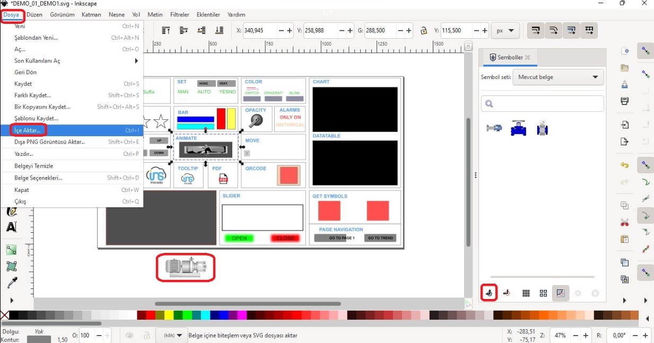The width and height of the screenshot is (654, 343).
Task: Toggle fit symbol to slot button
Action: tap(560, 293)
